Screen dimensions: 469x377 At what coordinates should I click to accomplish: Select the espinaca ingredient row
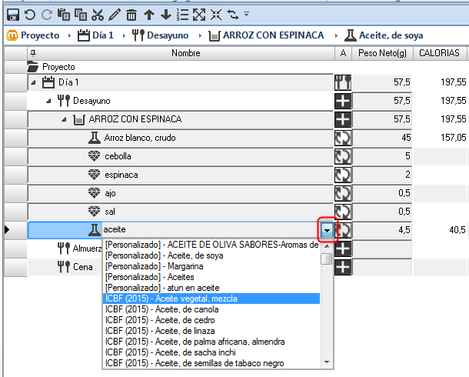pyautogui.click(x=181, y=175)
